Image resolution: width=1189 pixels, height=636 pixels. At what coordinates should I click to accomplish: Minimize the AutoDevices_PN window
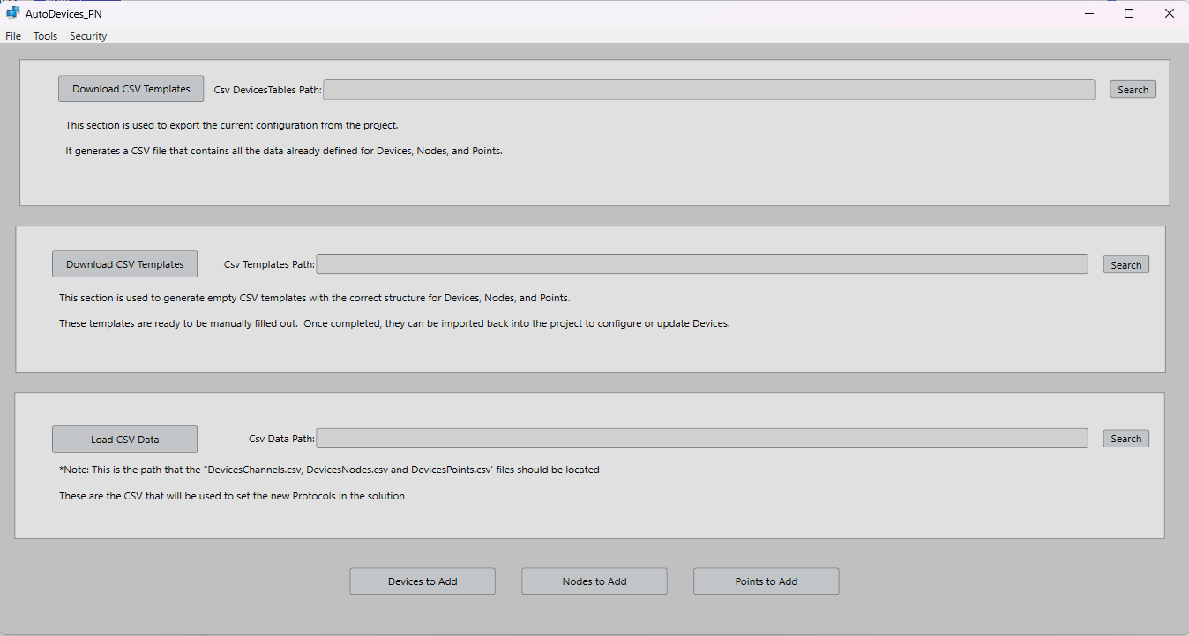1088,13
